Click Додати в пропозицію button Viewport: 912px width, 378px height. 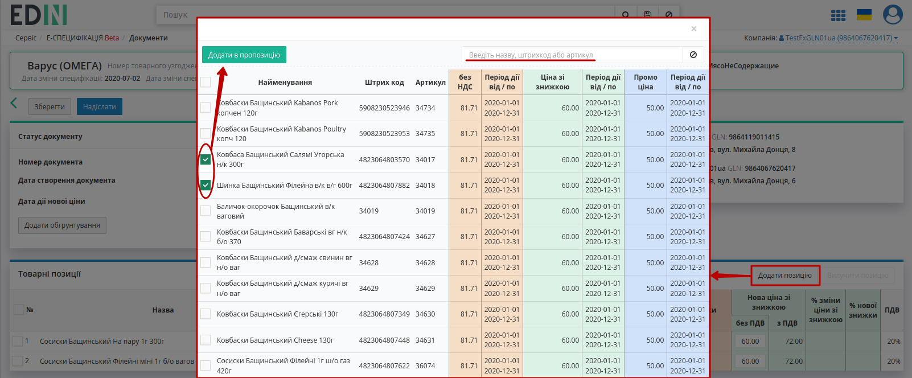pos(244,55)
